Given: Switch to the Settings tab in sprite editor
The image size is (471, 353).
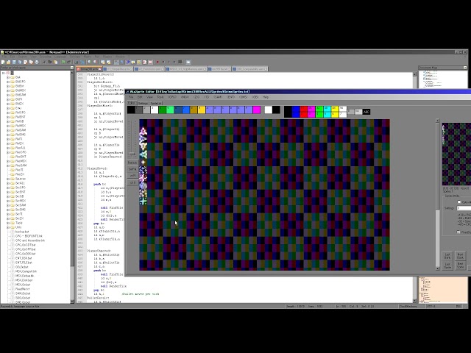Looking at the screenshot, I should tap(143, 103).
